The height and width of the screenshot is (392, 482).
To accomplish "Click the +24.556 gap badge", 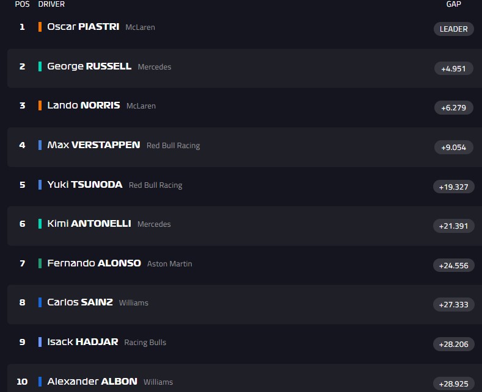I will [453, 265].
